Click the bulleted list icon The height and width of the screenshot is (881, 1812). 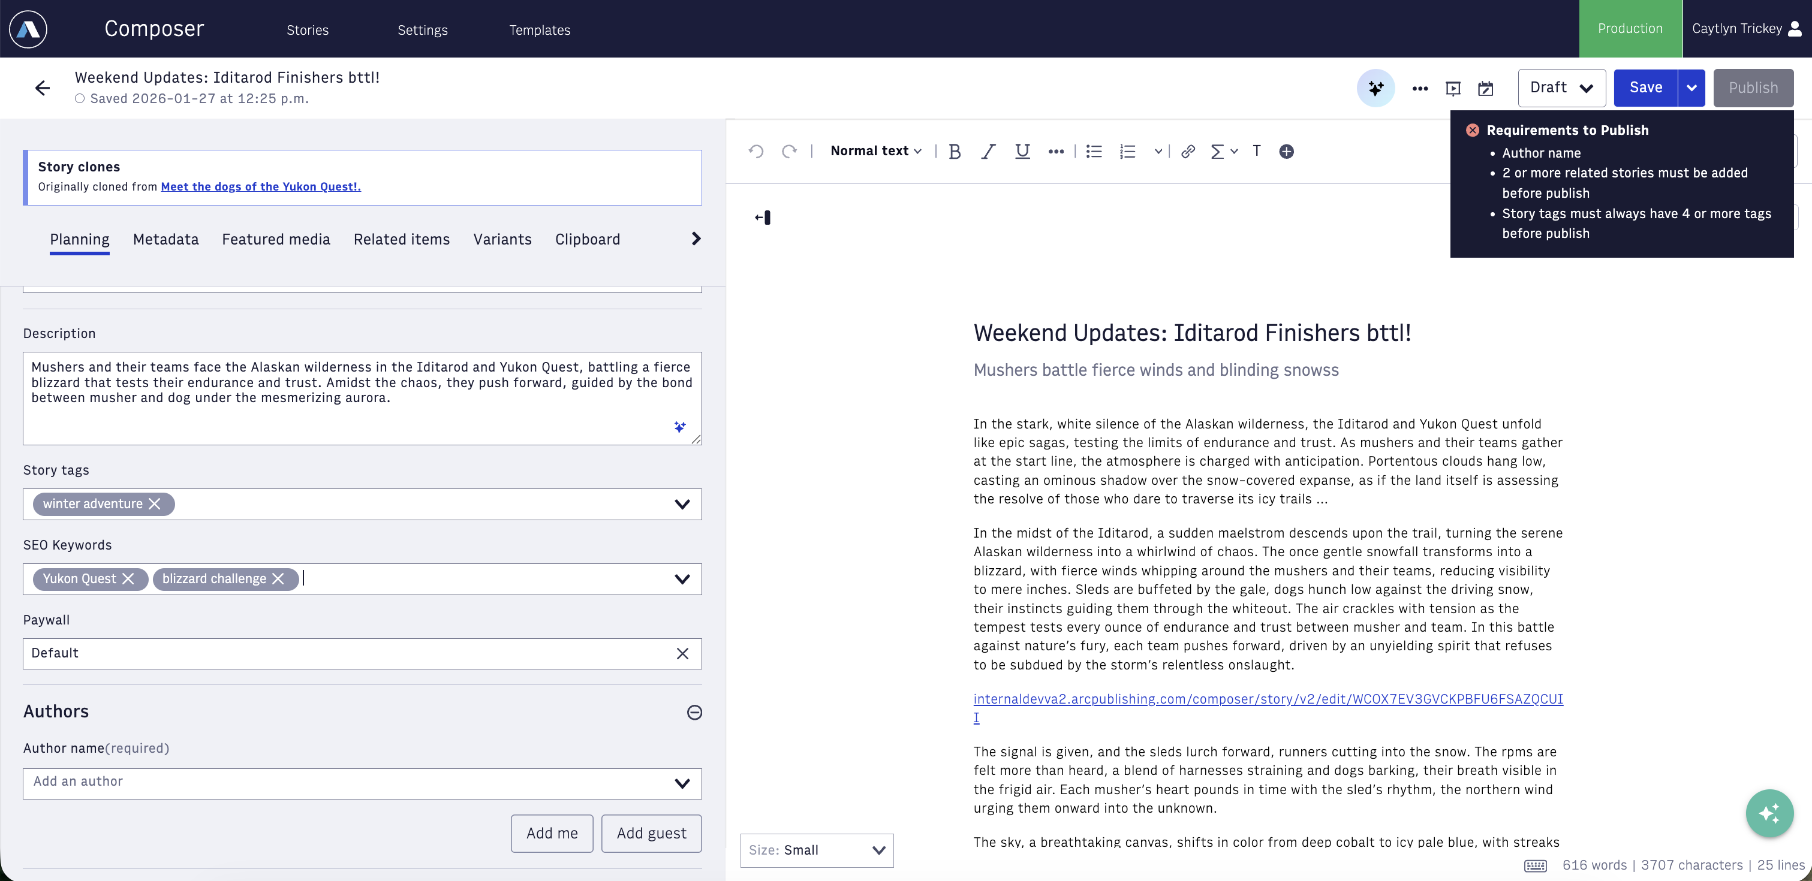click(x=1094, y=151)
